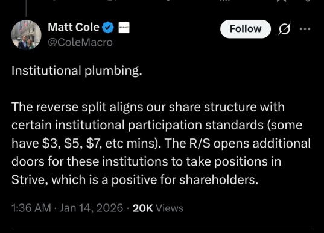View the 20K Views analytics

coord(158,208)
